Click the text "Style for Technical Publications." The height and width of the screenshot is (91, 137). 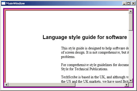(84, 69)
